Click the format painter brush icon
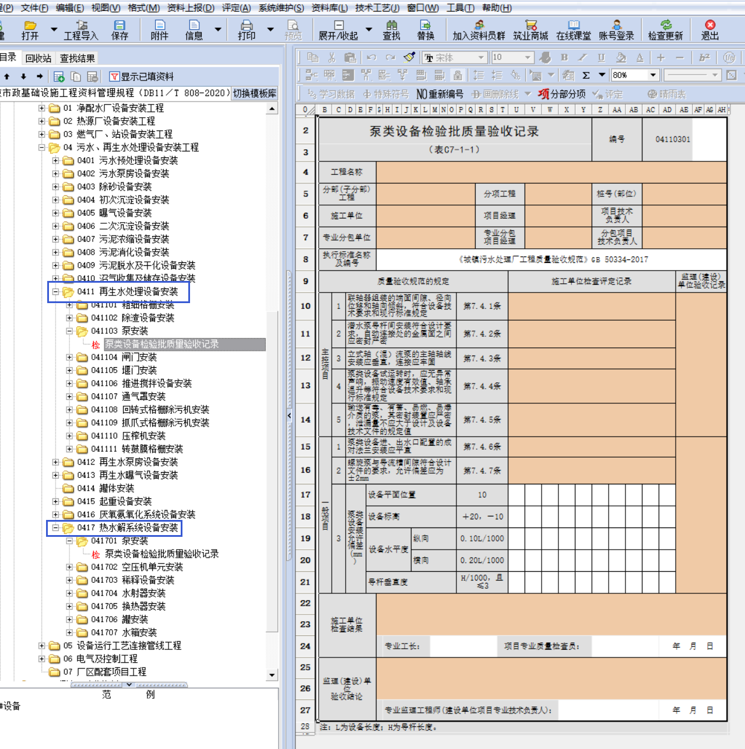The image size is (745, 749). click(x=409, y=57)
